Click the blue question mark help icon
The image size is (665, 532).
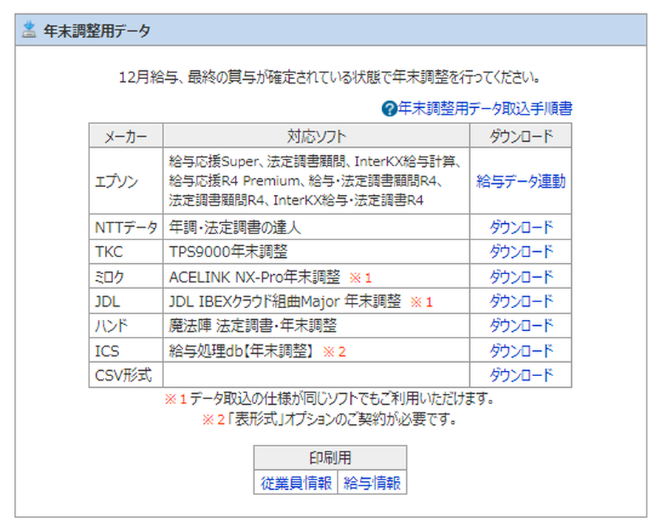coord(389,109)
